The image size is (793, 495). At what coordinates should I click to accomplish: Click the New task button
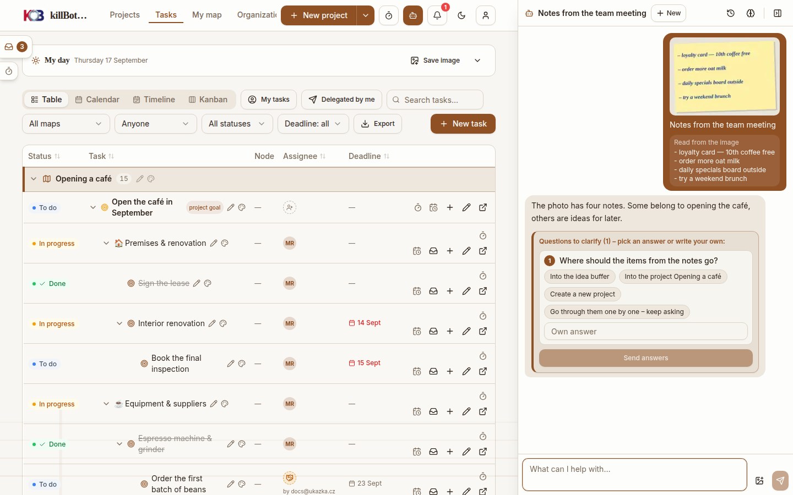pyautogui.click(x=463, y=124)
